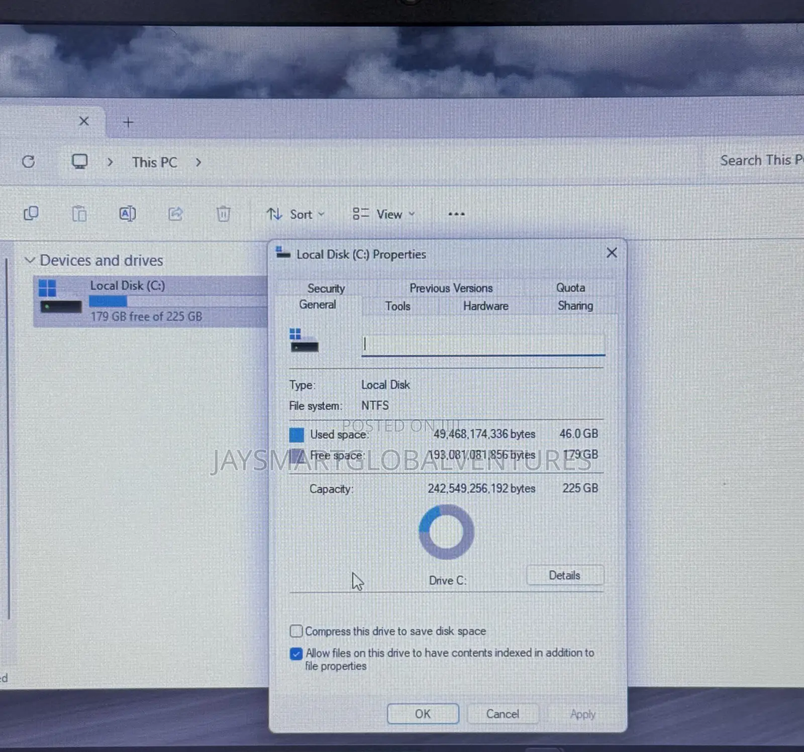This screenshot has width=804, height=752.
Task: Select the Local Disk (C:) drive icon
Action: coord(60,296)
